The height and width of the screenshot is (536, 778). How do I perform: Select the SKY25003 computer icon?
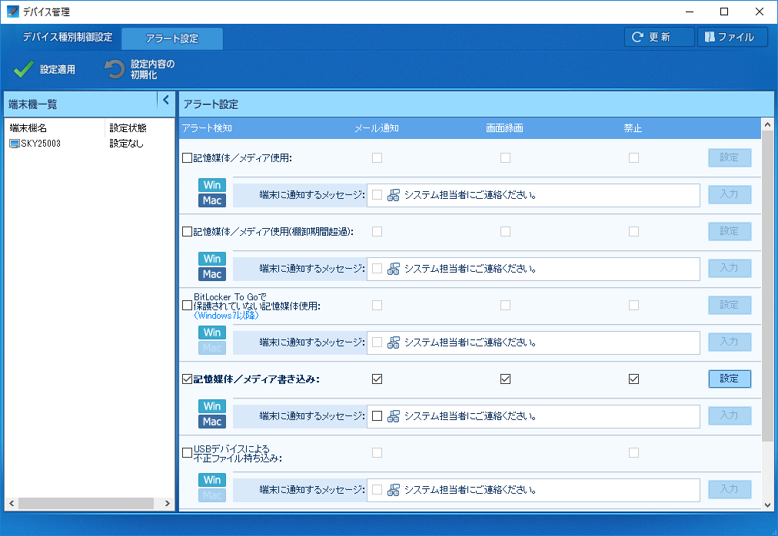15,144
